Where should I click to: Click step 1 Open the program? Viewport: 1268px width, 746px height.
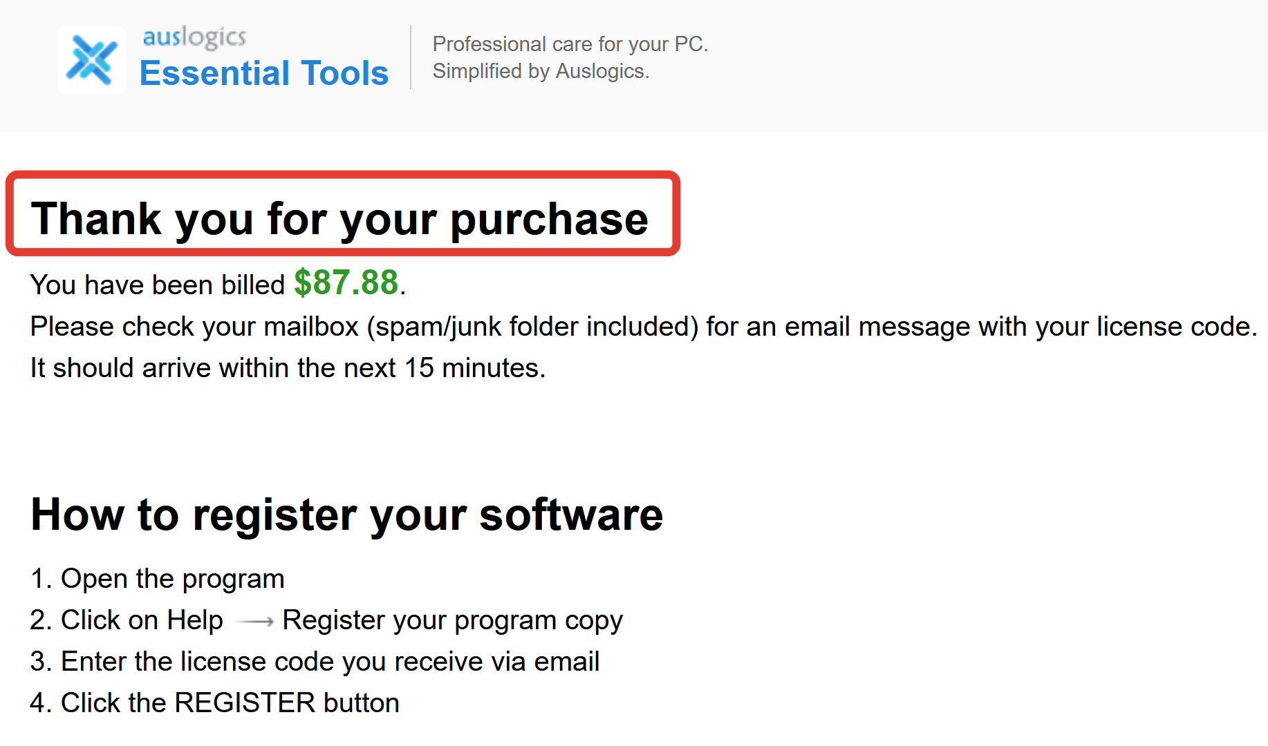[158, 579]
